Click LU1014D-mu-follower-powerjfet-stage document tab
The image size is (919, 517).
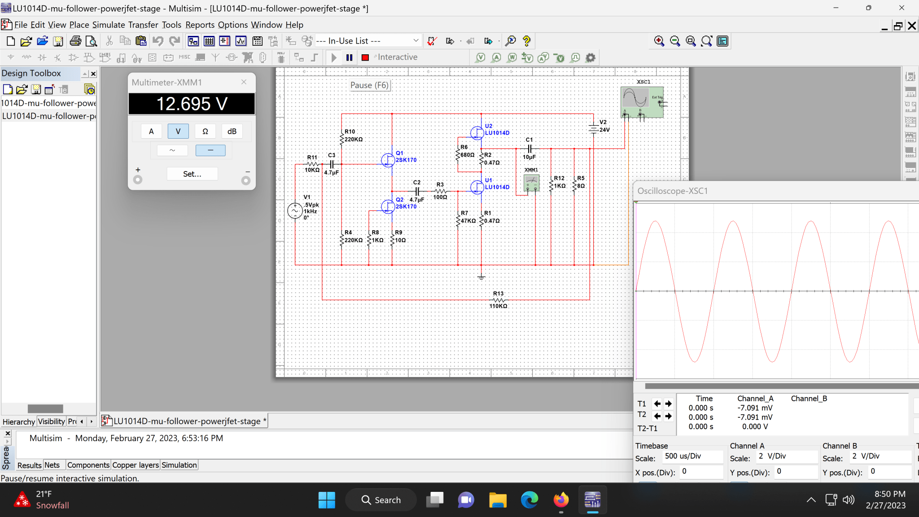tap(185, 421)
